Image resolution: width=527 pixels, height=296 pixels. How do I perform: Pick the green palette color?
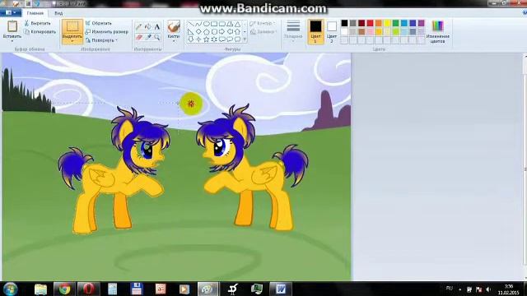coord(395,23)
